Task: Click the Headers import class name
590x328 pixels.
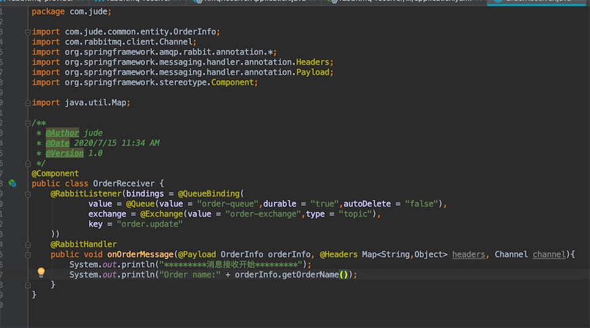Action: click(x=313, y=62)
